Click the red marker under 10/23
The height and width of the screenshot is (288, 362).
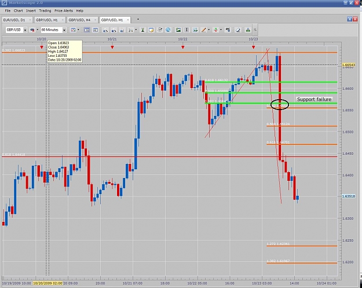(x=254, y=47)
